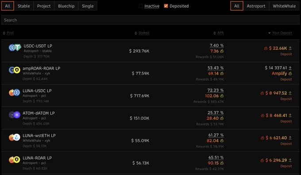This screenshot has width=301, height=175.
Task: Click flame icon before $ 8 947.52 deposit
Action: [x=262, y=93]
